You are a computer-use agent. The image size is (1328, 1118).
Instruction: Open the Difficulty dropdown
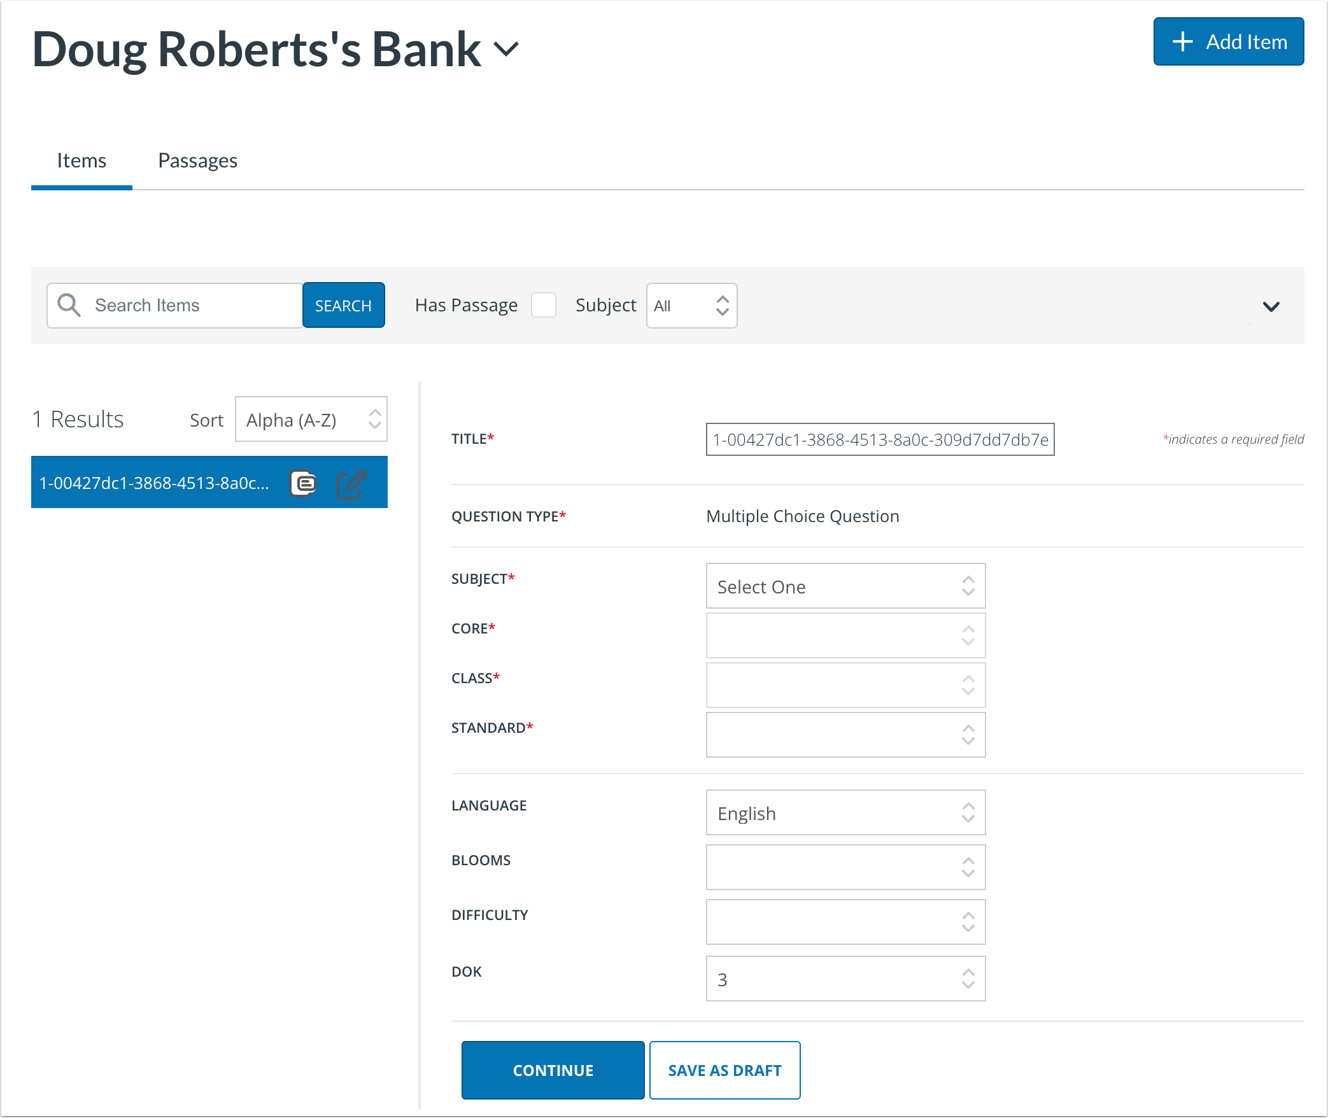(845, 921)
